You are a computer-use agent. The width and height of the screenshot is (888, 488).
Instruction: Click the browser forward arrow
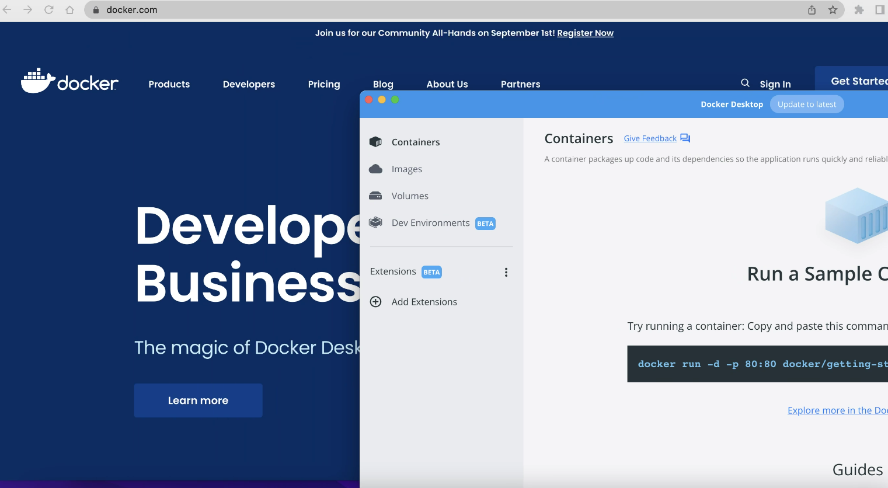pyautogui.click(x=27, y=10)
